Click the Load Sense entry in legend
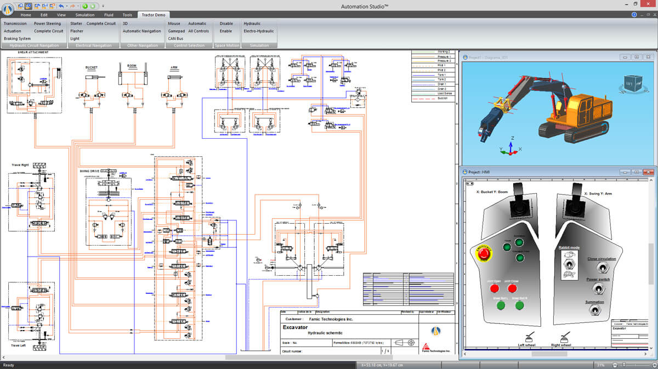This screenshot has width=658, height=369. click(444, 94)
